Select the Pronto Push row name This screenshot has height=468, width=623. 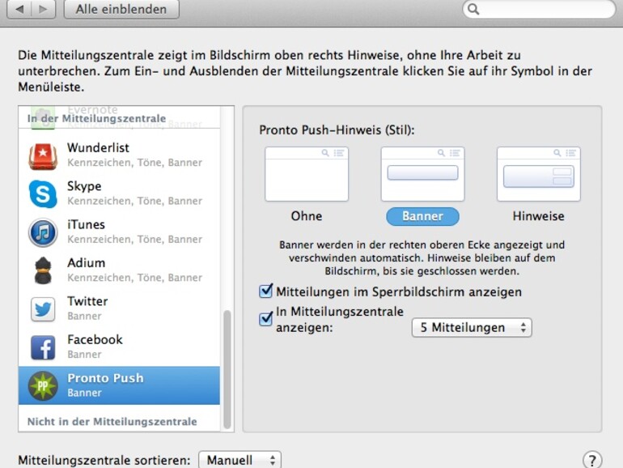click(105, 378)
